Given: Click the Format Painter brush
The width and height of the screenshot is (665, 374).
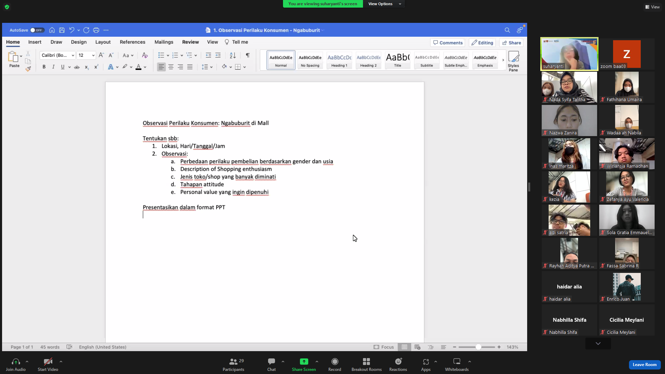Looking at the screenshot, I should point(28,69).
